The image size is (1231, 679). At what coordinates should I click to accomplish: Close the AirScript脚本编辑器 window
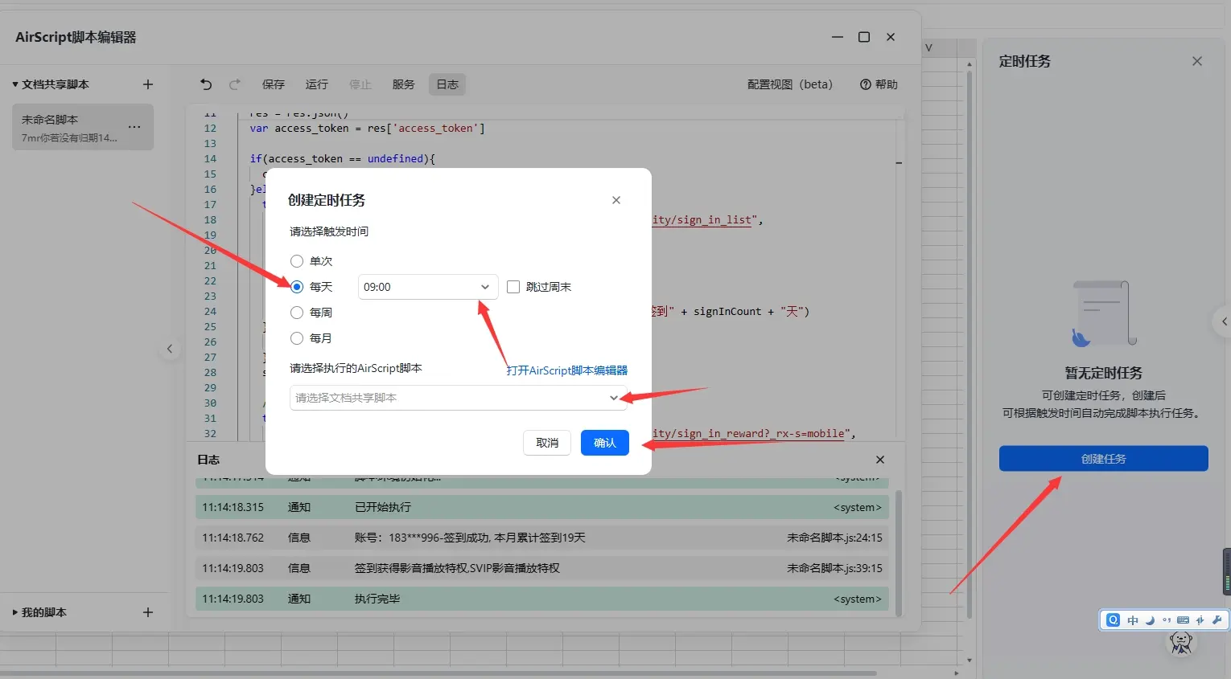pyautogui.click(x=891, y=37)
